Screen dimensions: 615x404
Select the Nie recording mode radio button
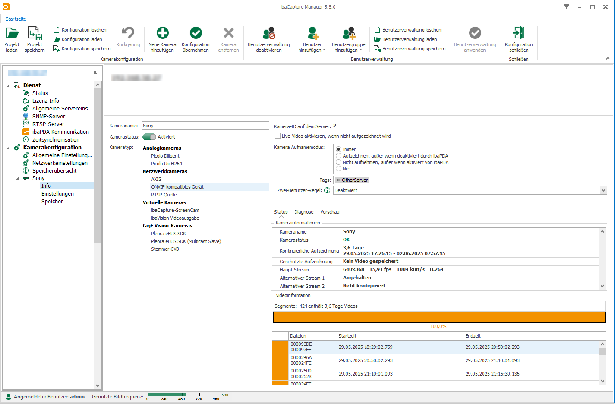click(339, 169)
